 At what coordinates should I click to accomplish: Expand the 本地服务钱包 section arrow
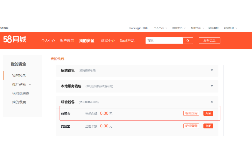click(212, 86)
